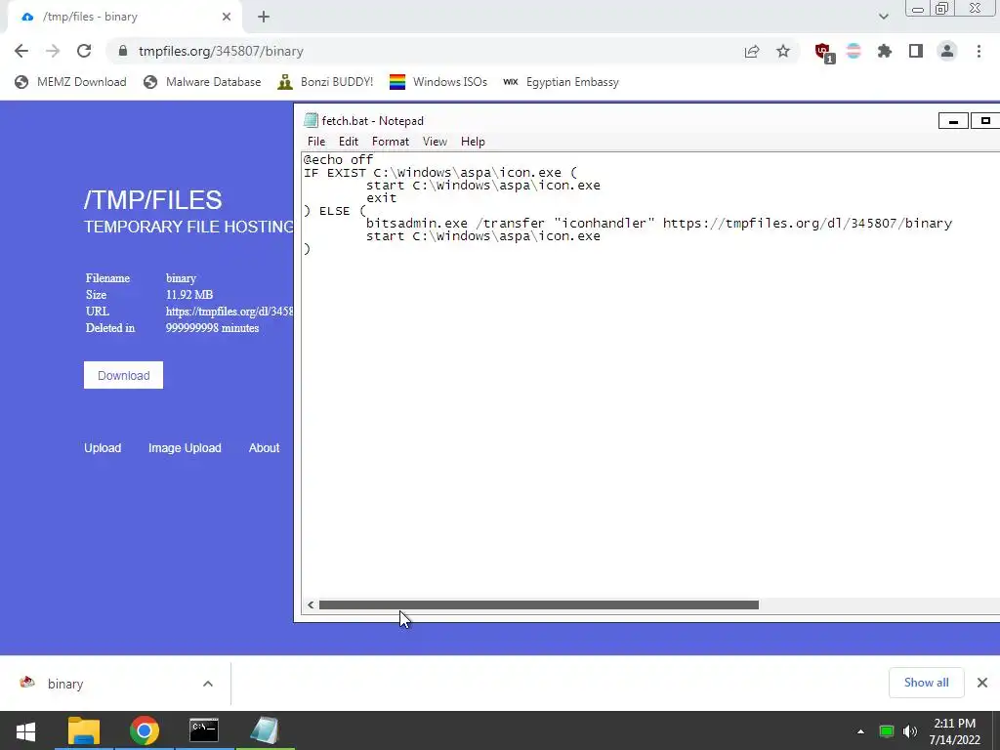Minimize the fetch.bat Notepad window
This screenshot has height=750, width=1000.
pyautogui.click(x=953, y=120)
